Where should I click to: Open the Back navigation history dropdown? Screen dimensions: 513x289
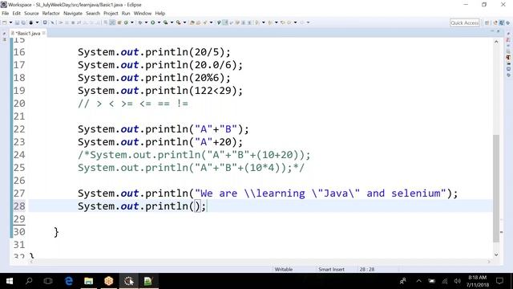point(295,22)
